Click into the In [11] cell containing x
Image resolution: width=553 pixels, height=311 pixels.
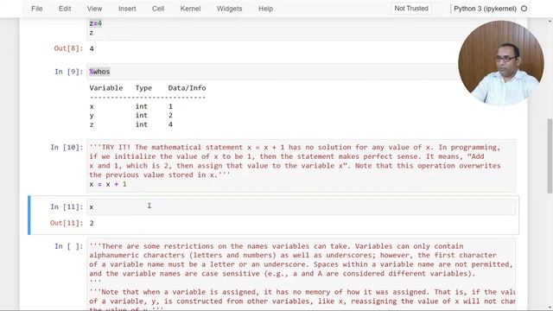pyautogui.click(x=301, y=207)
